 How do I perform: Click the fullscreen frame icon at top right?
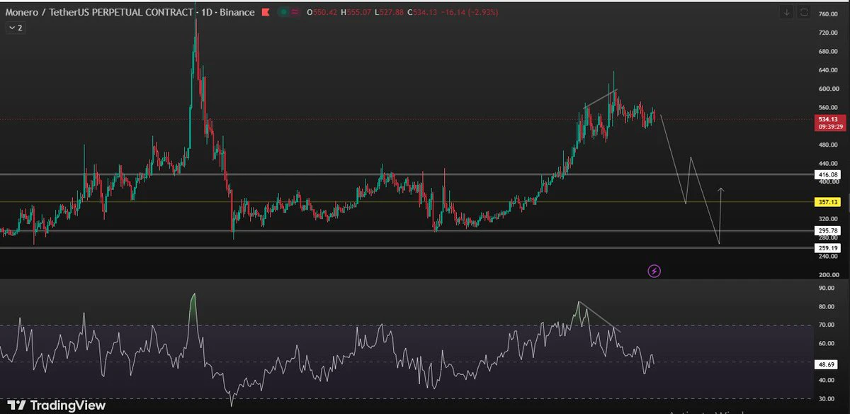pos(804,13)
